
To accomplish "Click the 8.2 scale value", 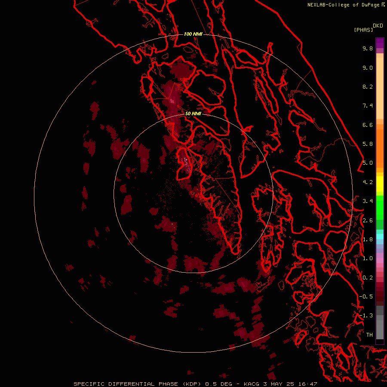I will (368, 86).
